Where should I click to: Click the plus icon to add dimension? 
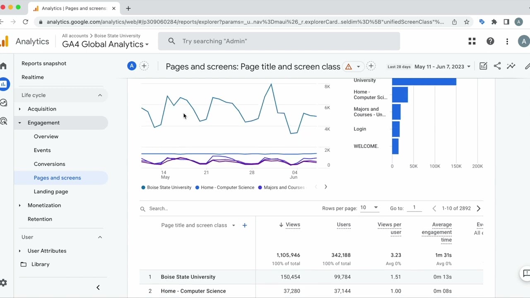(x=245, y=225)
